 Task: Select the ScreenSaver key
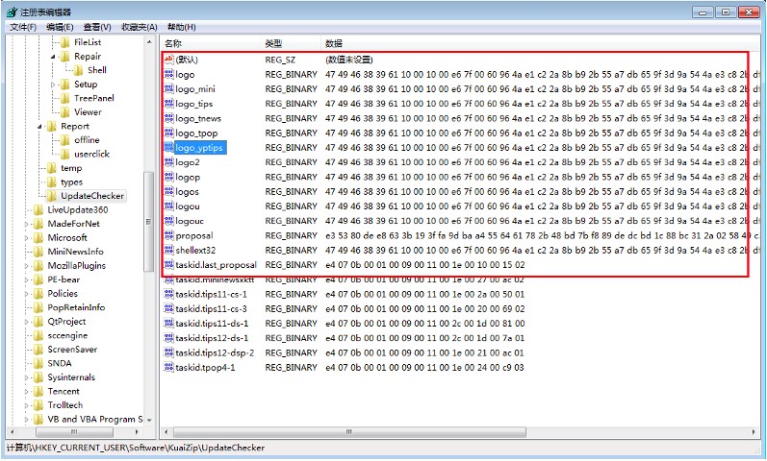(72, 350)
